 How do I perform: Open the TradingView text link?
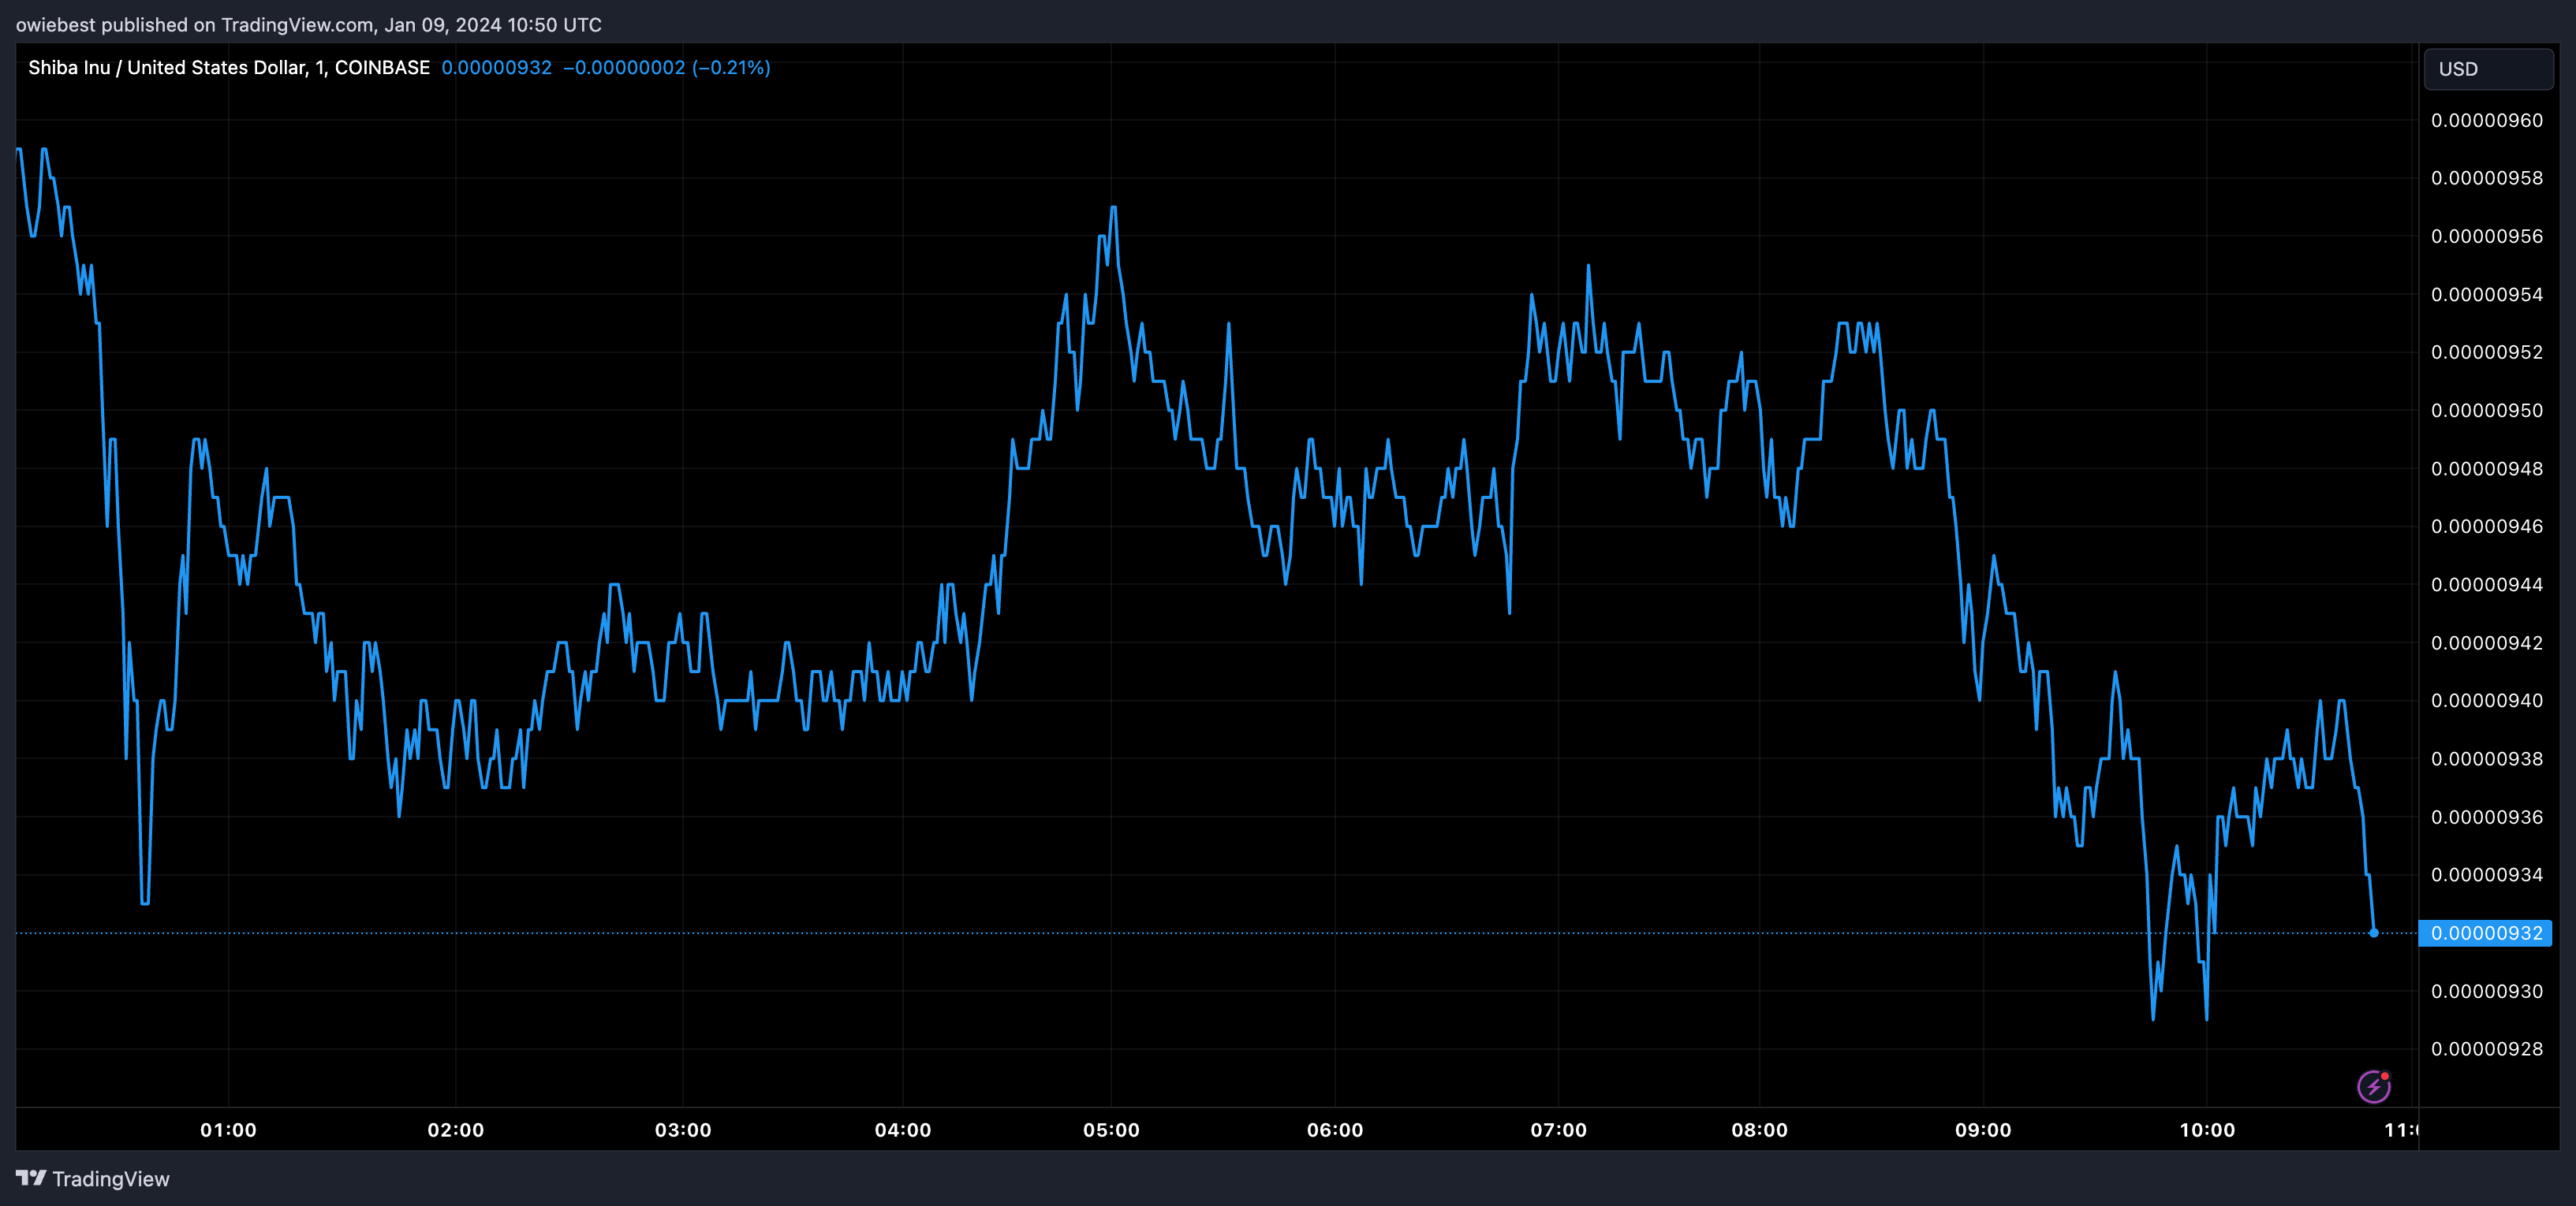(x=110, y=1179)
